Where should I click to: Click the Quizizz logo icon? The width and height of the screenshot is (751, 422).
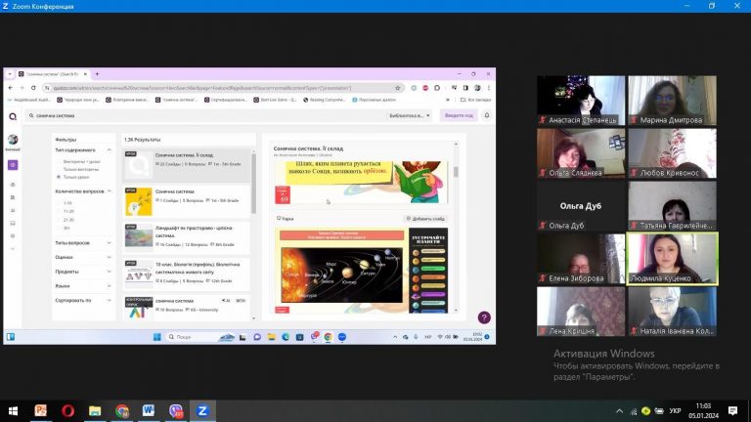tap(13, 115)
